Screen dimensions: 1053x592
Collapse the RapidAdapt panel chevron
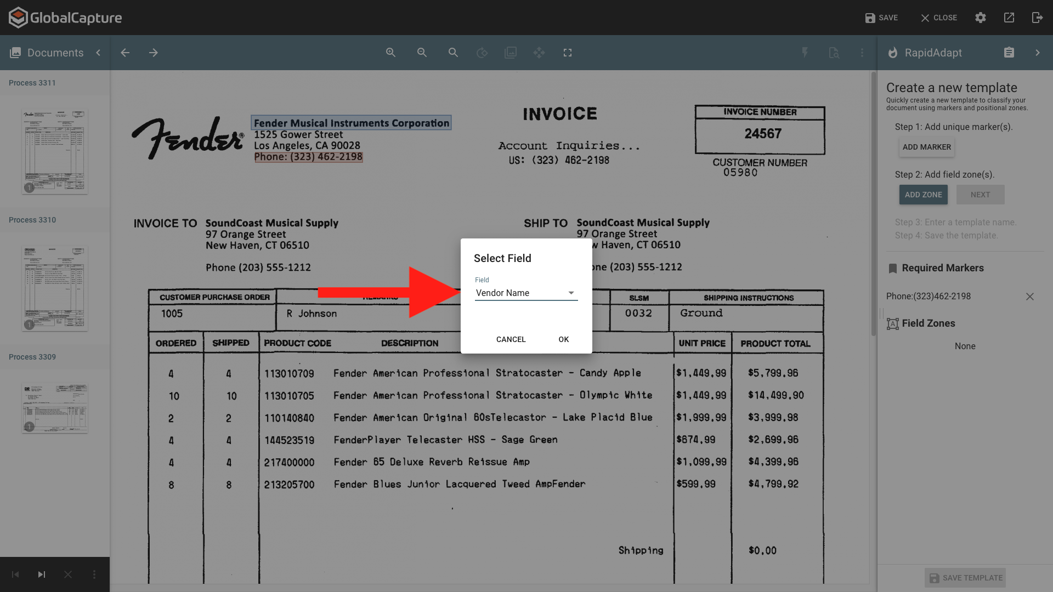[x=1038, y=53]
